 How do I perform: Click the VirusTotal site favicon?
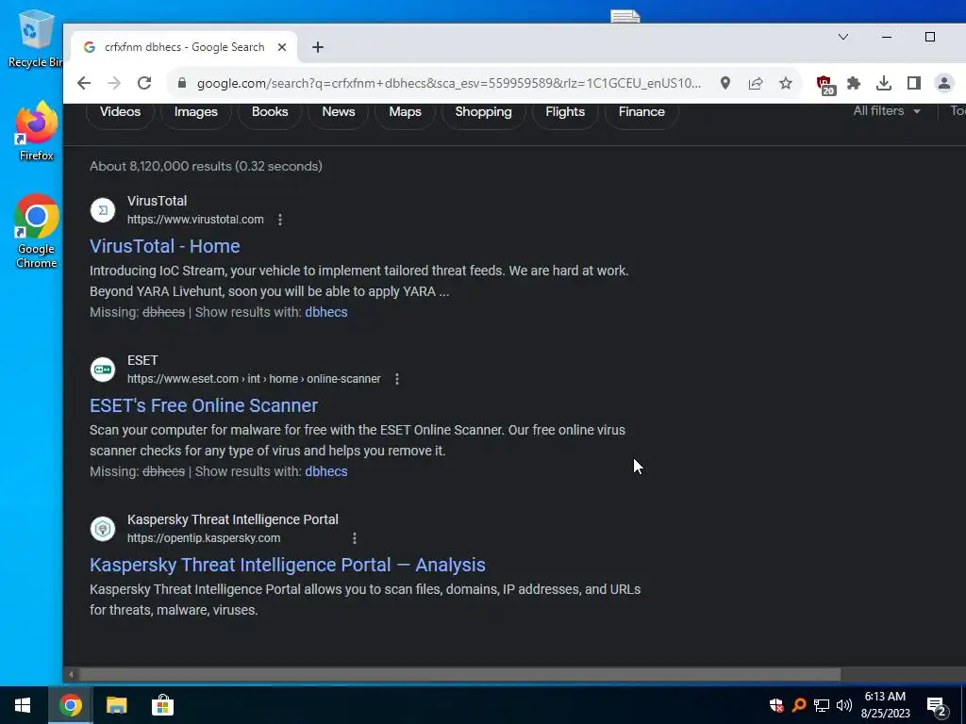click(103, 210)
